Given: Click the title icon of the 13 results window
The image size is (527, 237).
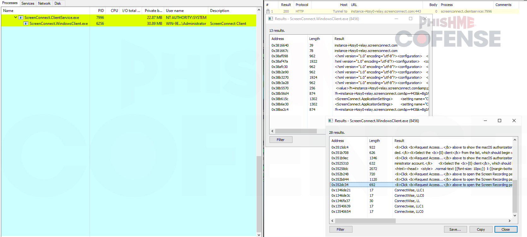Looking at the screenshot, I should point(271,19).
